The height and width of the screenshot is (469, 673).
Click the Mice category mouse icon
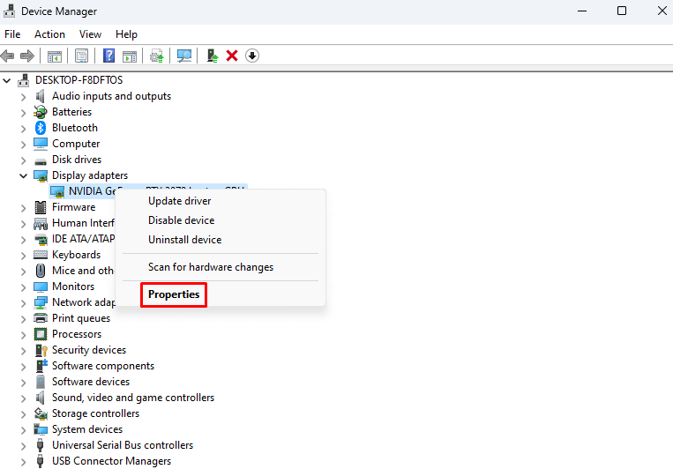pyautogui.click(x=41, y=271)
